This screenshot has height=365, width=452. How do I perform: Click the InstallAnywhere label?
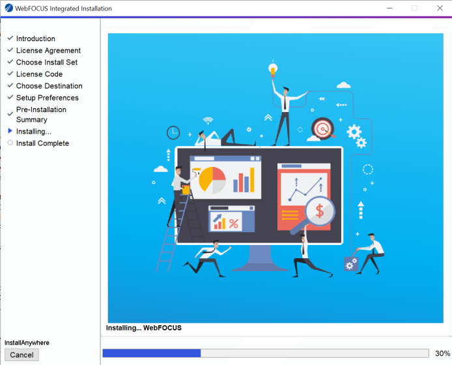tap(27, 342)
